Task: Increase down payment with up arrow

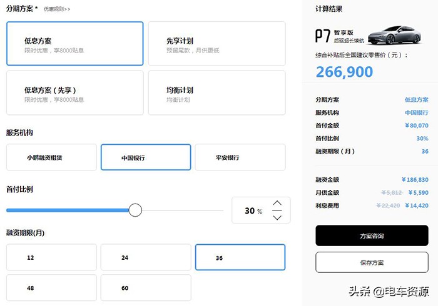Action: click(x=277, y=203)
